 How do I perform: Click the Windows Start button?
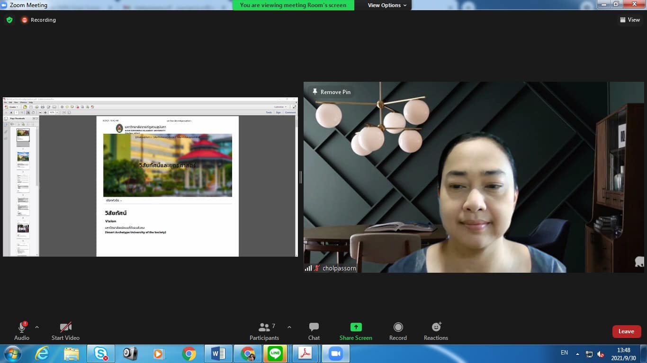pyautogui.click(x=12, y=354)
